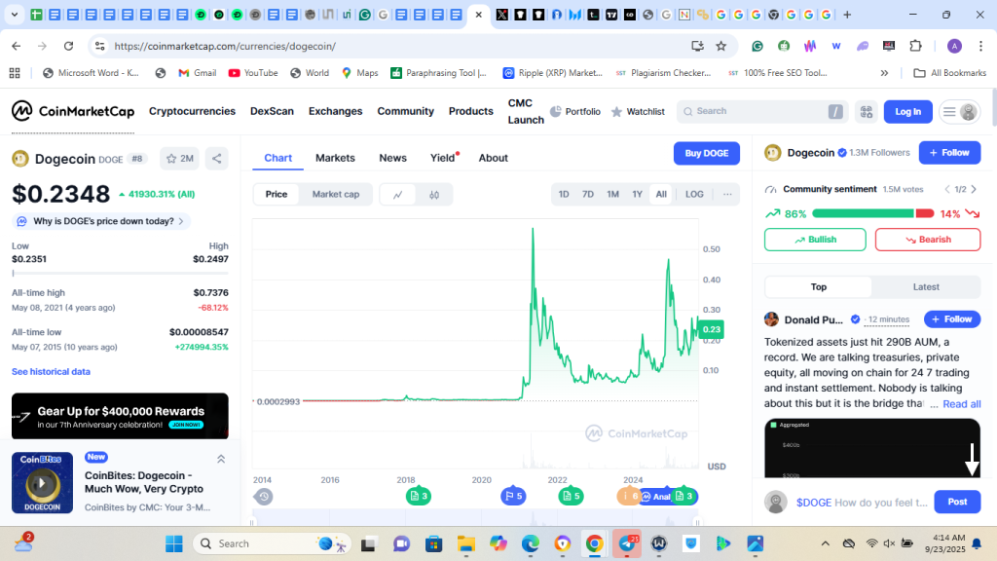This screenshot has height=561, width=997.
Task: Open the News tab
Action: tap(393, 158)
